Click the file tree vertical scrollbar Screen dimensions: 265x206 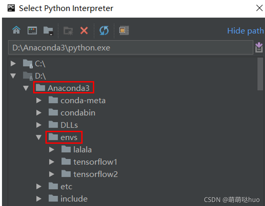260,74
